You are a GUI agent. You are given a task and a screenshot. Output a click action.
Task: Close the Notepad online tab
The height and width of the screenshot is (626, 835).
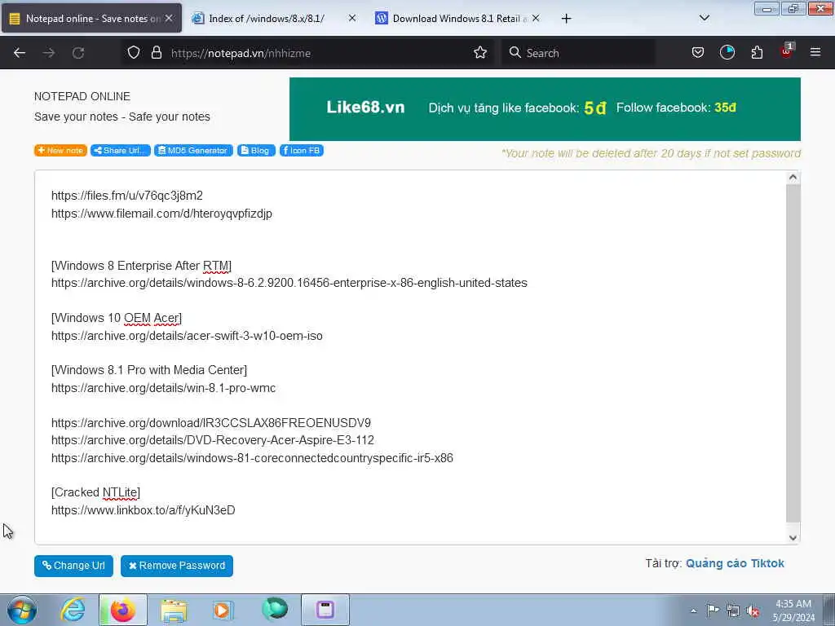coord(169,18)
